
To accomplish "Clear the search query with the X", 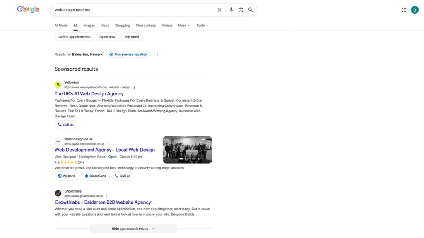I will [219, 10].
